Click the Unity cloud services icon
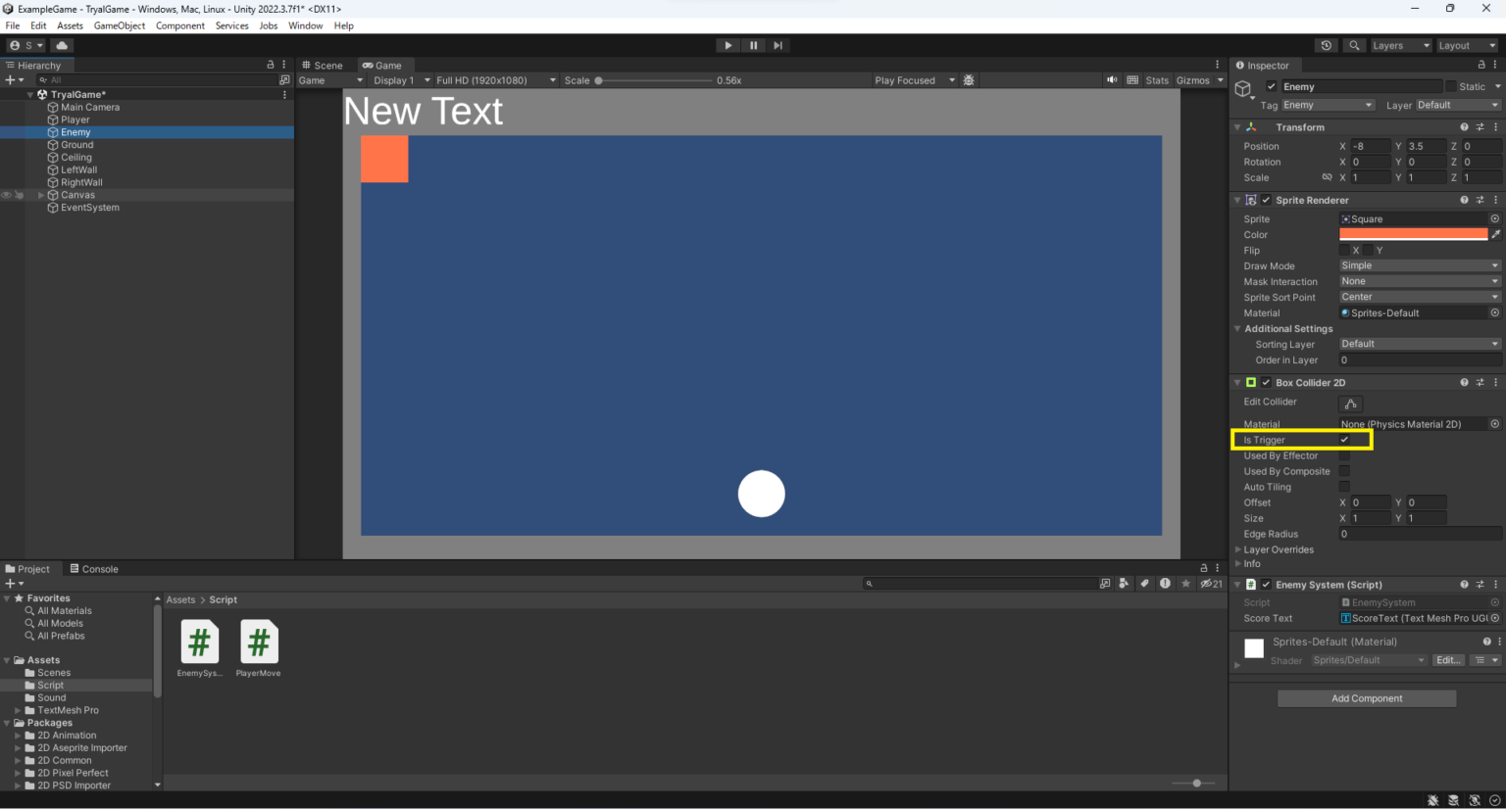Image resolution: width=1506 pixels, height=809 pixels. point(62,45)
